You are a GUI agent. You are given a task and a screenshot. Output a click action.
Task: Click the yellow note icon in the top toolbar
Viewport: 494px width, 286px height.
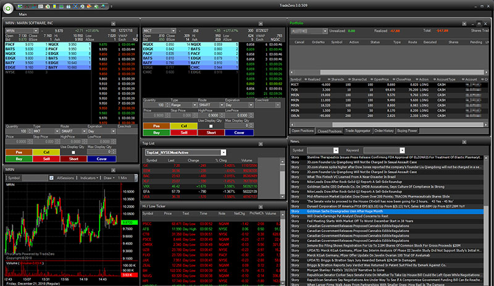(x=54, y=6)
